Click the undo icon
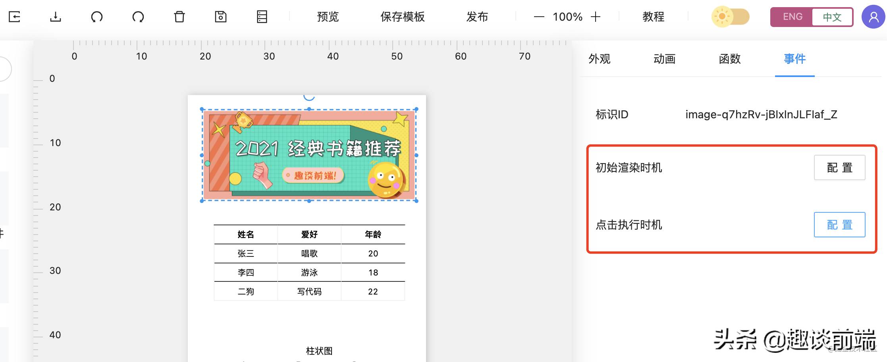This screenshot has height=362, width=887. tap(97, 17)
